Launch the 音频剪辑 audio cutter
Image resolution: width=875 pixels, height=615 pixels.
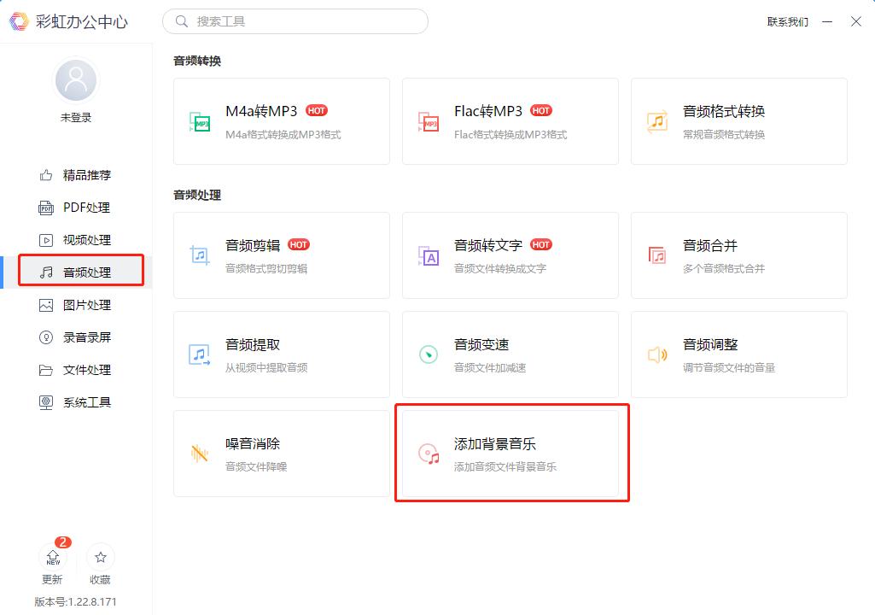pyautogui.click(x=282, y=255)
